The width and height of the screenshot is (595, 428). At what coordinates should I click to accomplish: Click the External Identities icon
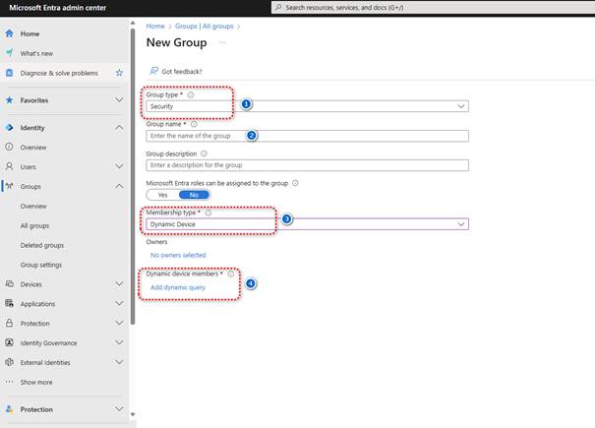point(10,362)
